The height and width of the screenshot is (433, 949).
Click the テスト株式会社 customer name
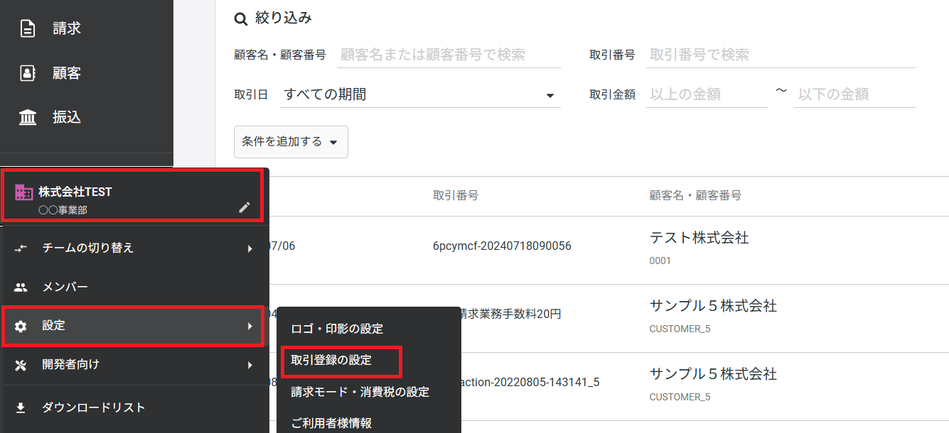(699, 238)
